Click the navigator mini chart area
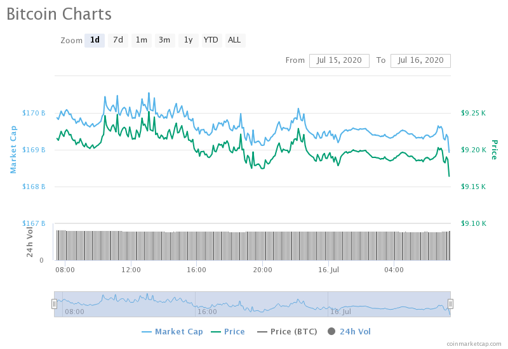 click(x=254, y=304)
